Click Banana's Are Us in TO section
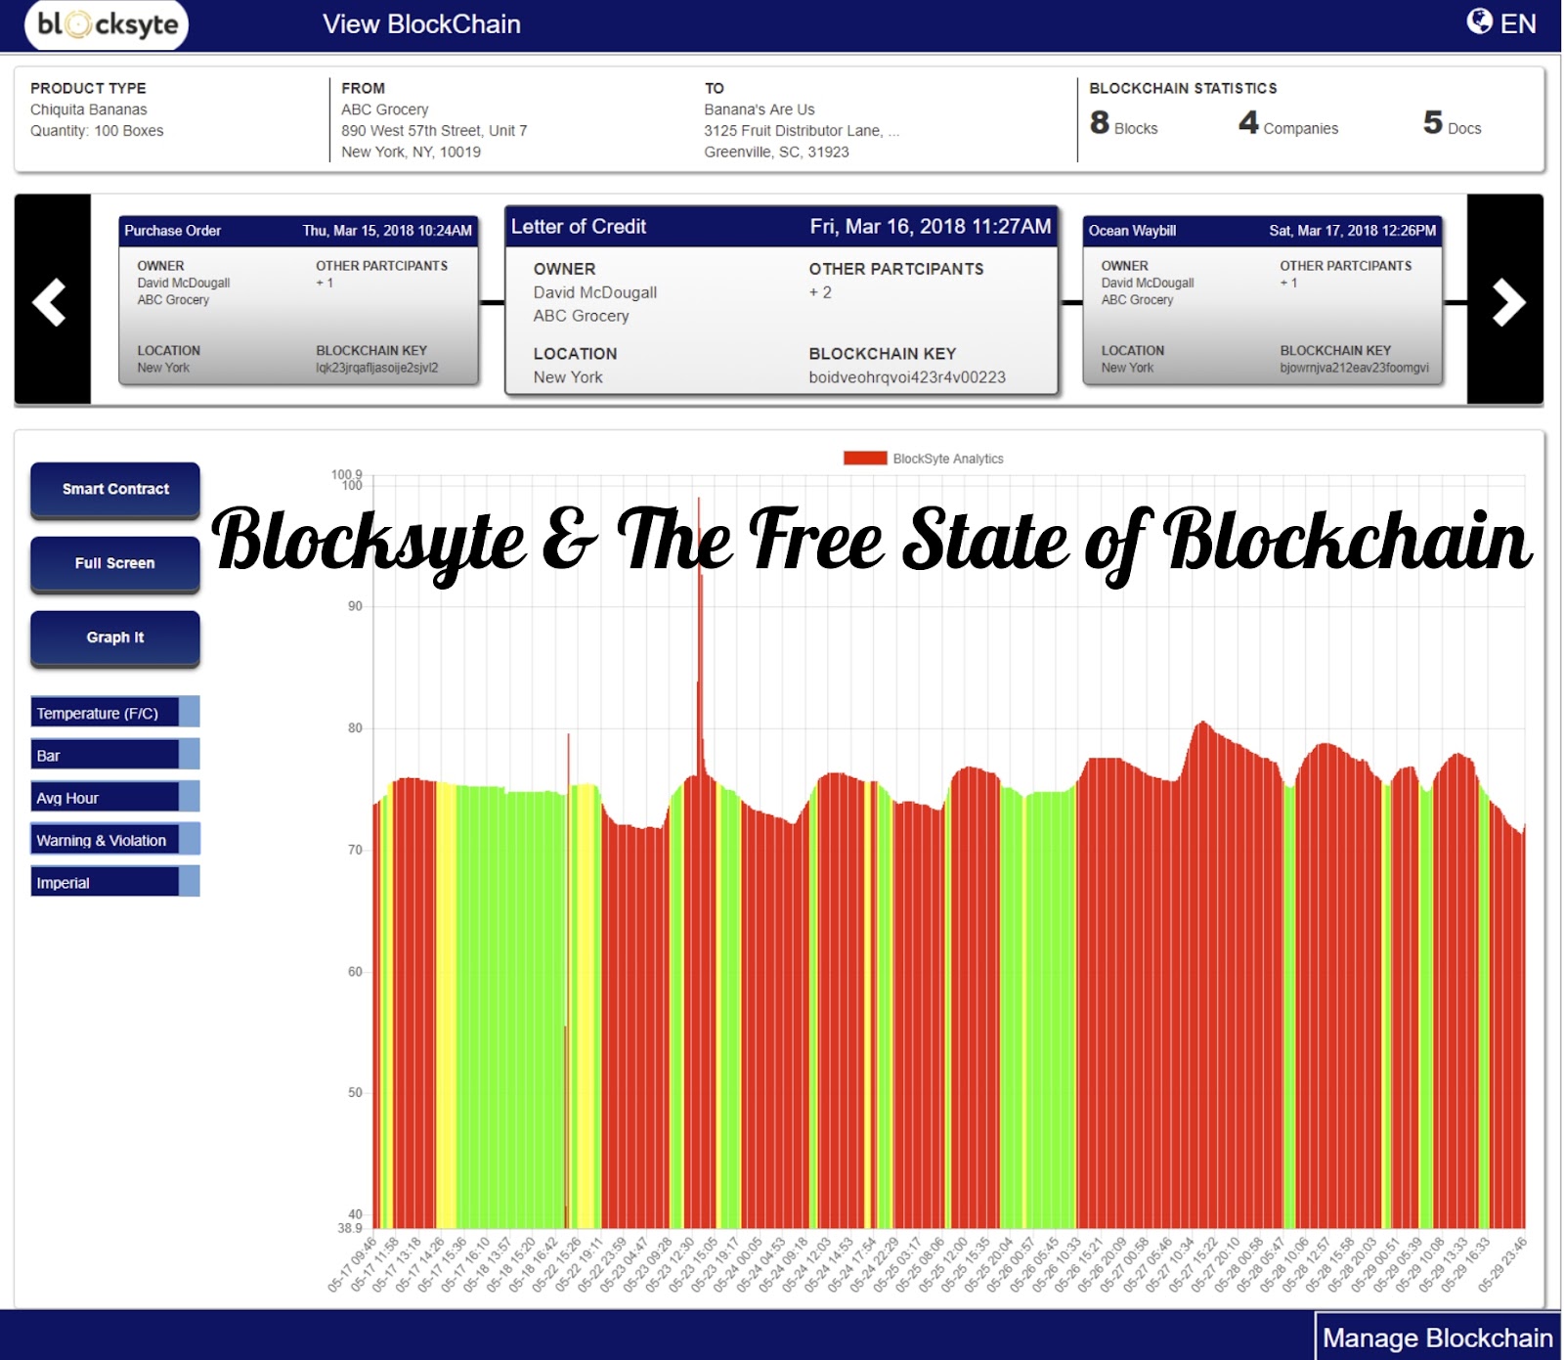Screen dimensions: 1564x1360 pyautogui.click(x=760, y=110)
